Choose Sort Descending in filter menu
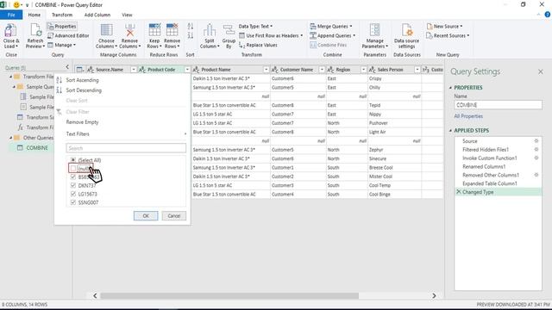The width and height of the screenshot is (552, 310). click(x=84, y=90)
